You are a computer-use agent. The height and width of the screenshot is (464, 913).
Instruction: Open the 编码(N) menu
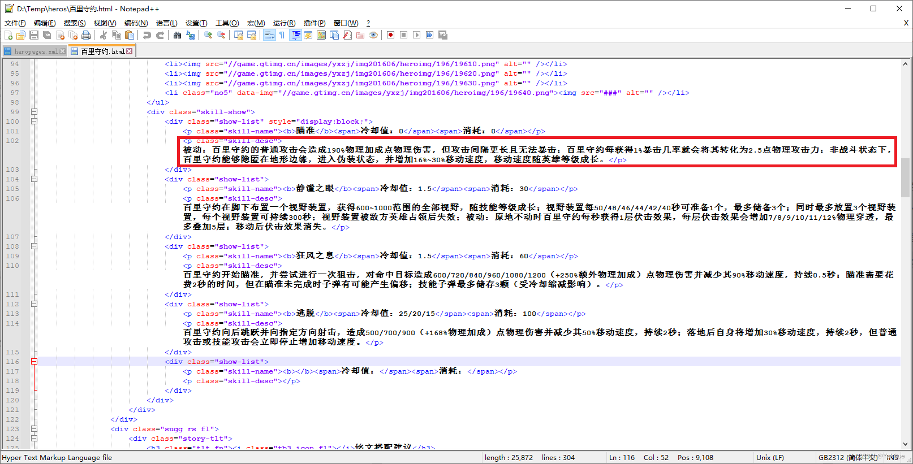click(136, 23)
